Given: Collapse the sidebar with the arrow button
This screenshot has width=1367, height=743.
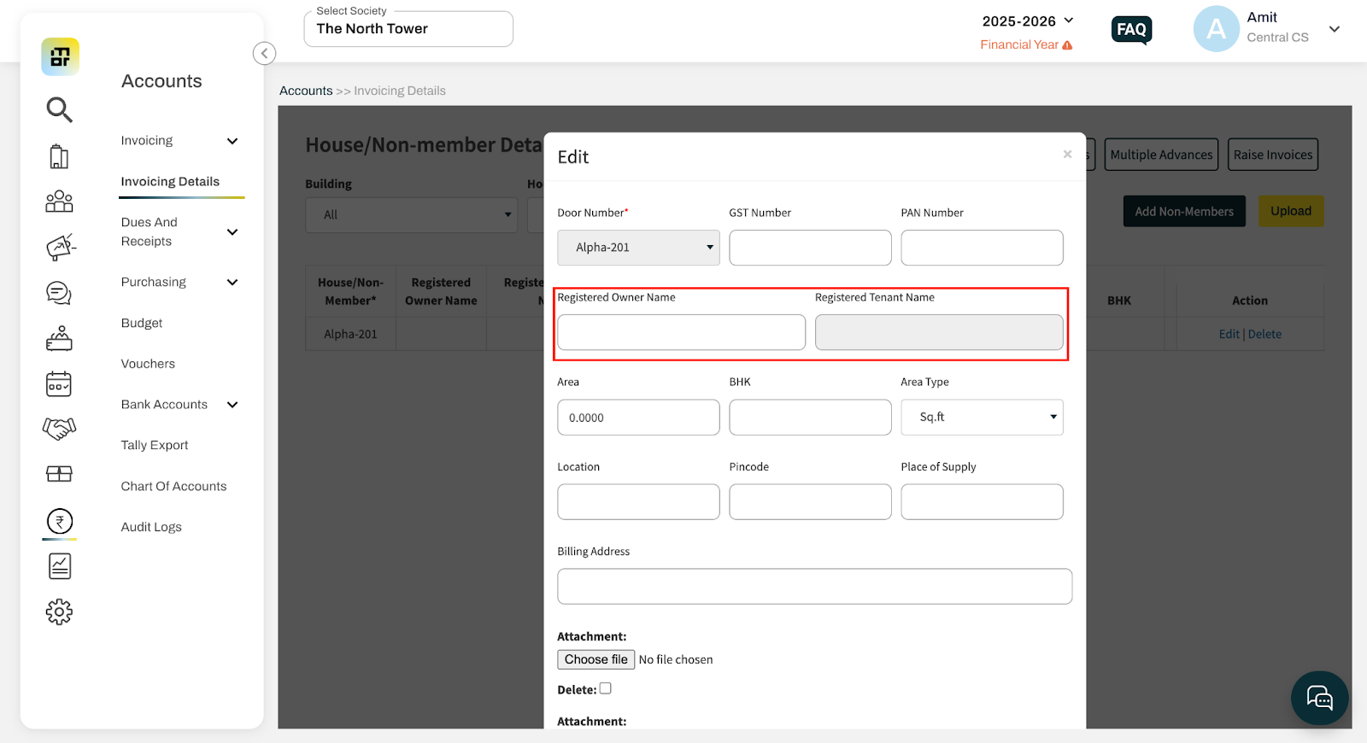Looking at the screenshot, I should click(x=265, y=54).
